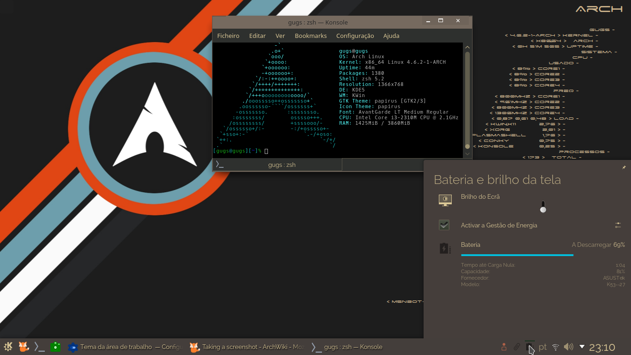Click the Konsole scrollbar up arrow
The image size is (631, 355).
tap(467, 47)
